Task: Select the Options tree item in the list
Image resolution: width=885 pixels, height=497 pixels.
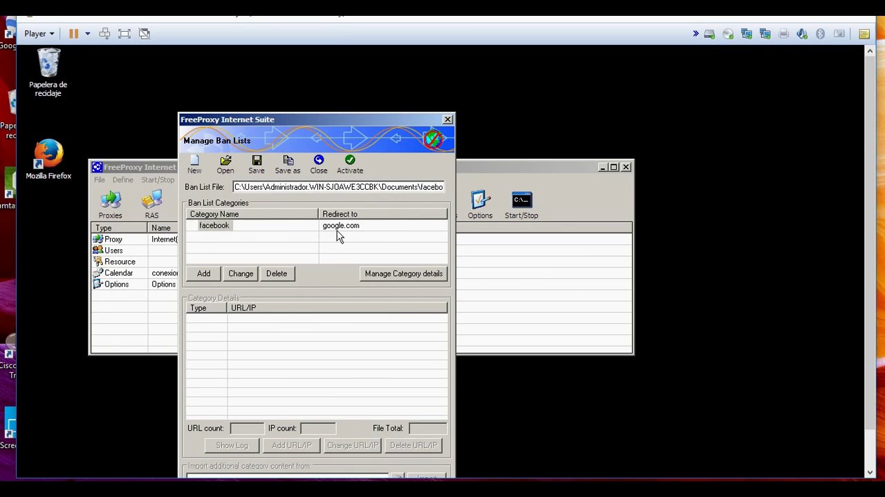Action: pyautogui.click(x=116, y=284)
